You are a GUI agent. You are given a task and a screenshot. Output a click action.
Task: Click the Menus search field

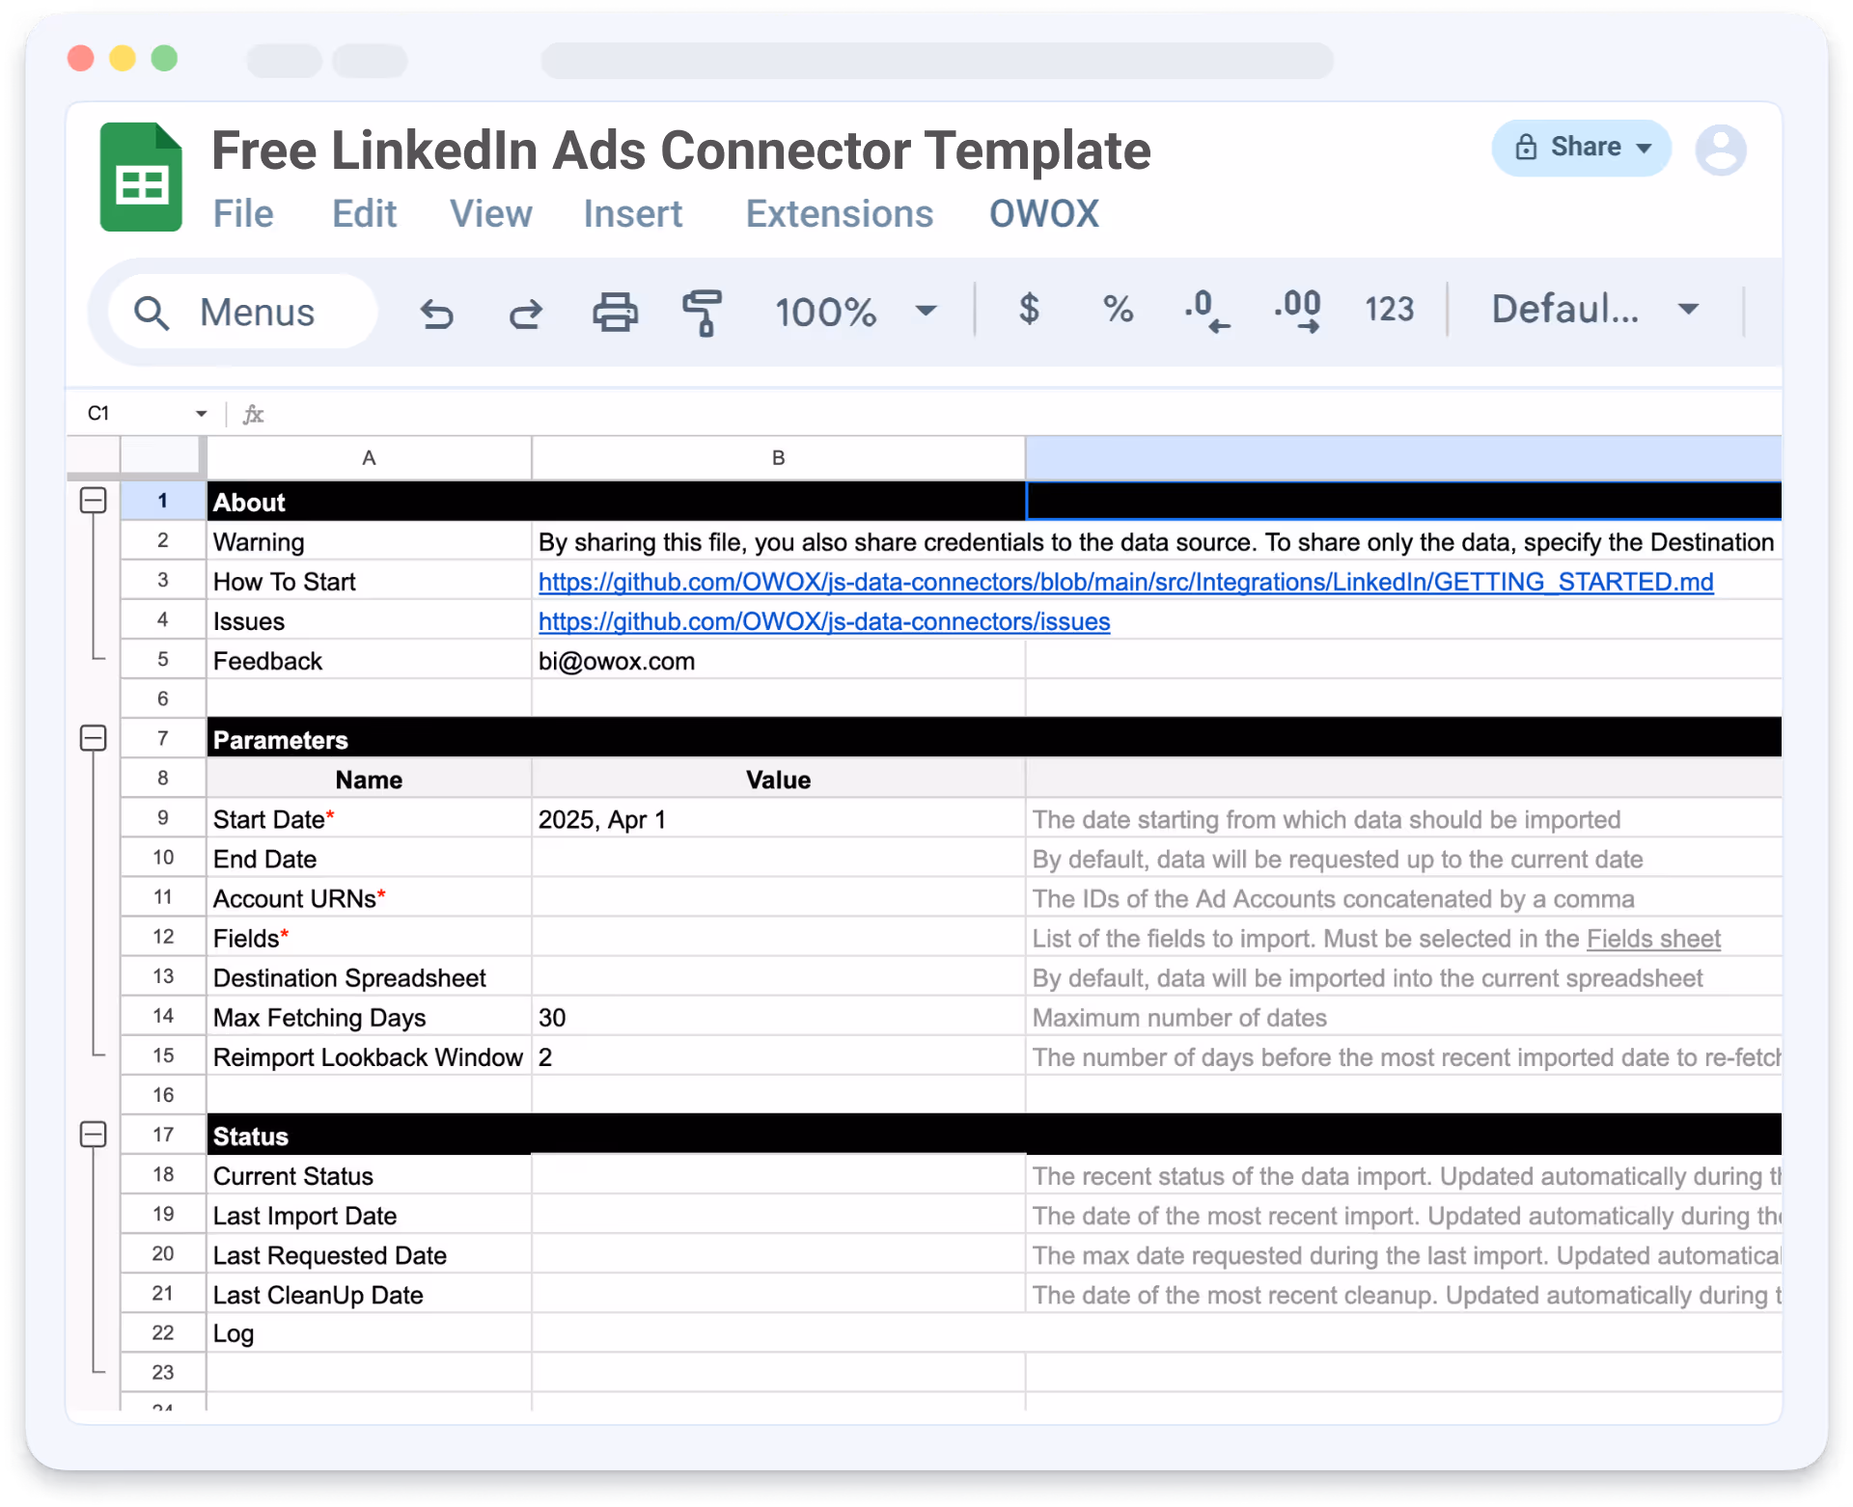[242, 313]
